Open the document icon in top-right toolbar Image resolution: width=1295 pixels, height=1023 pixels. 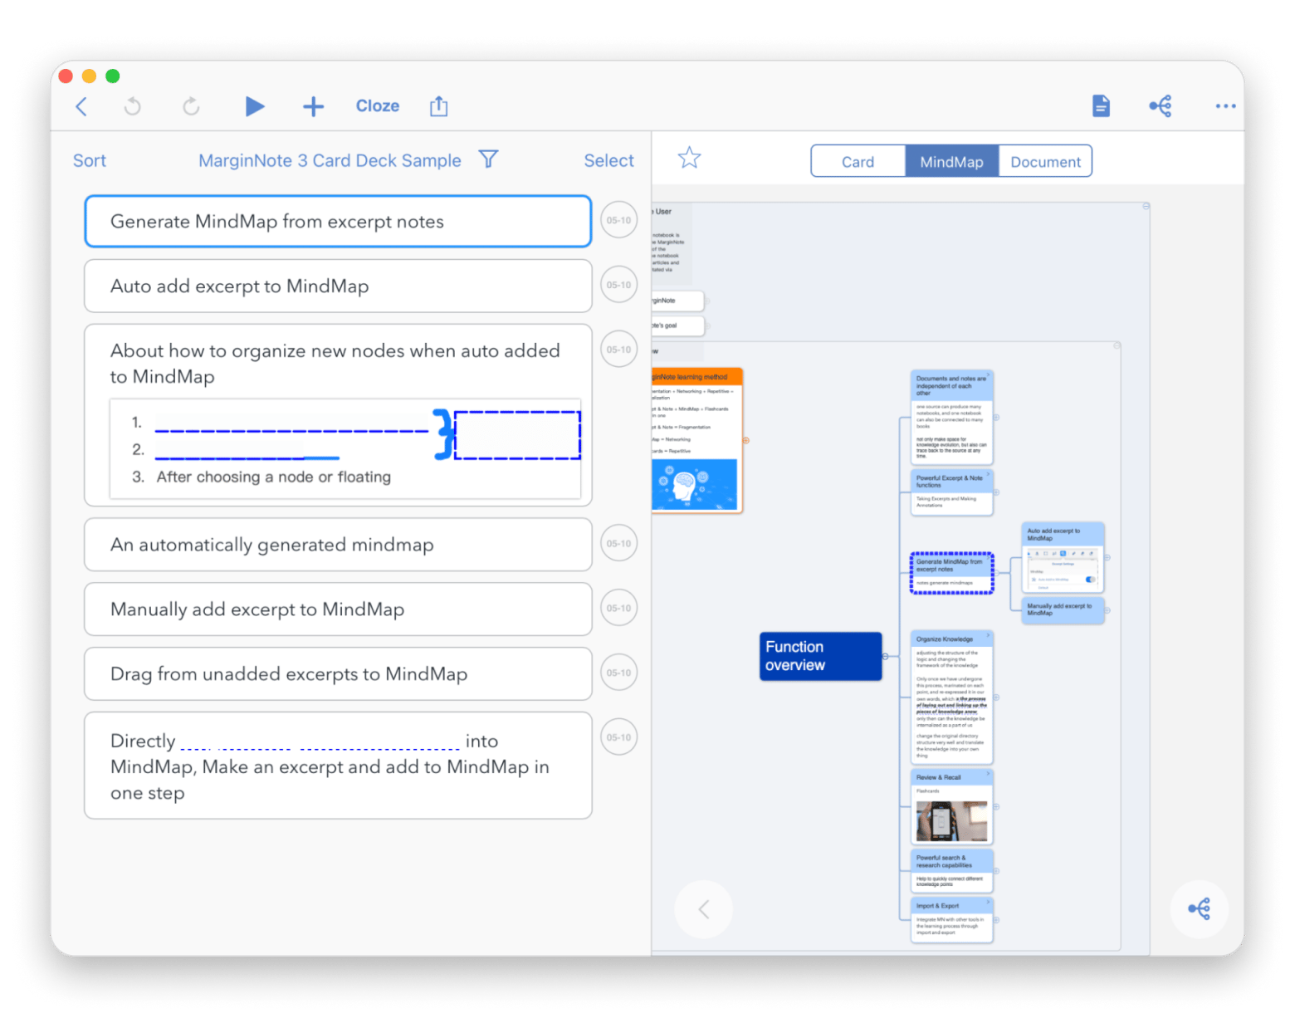pos(1101,106)
